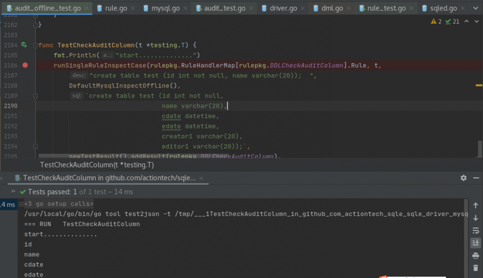Viewport: 483px width, 278px height.
Task: Go to next highlighted problem arrow
Action: [x=476, y=22]
